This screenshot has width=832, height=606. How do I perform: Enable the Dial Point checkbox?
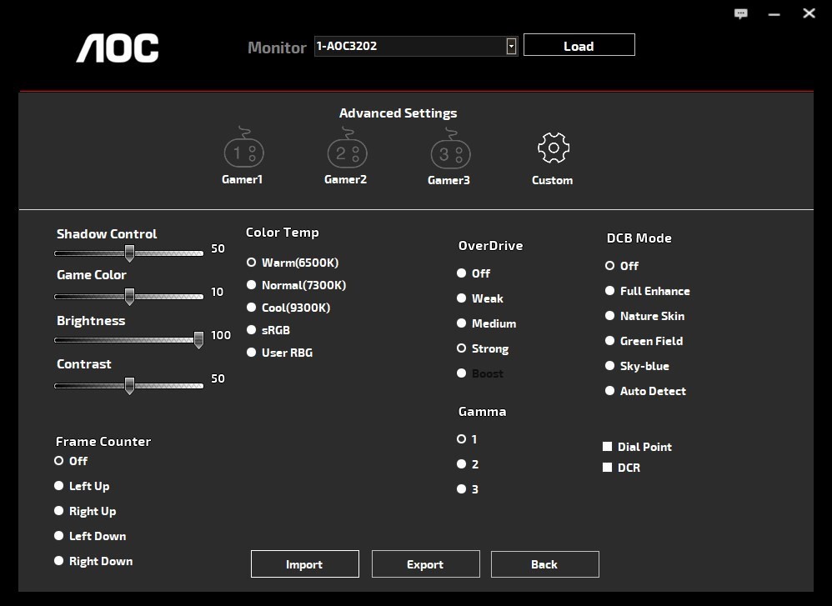pyautogui.click(x=608, y=447)
